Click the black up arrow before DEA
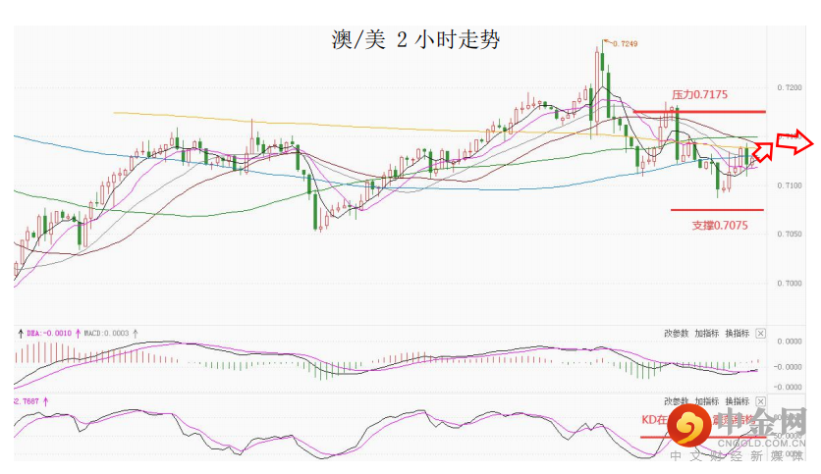 pyautogui.click(x=23, y=334)
